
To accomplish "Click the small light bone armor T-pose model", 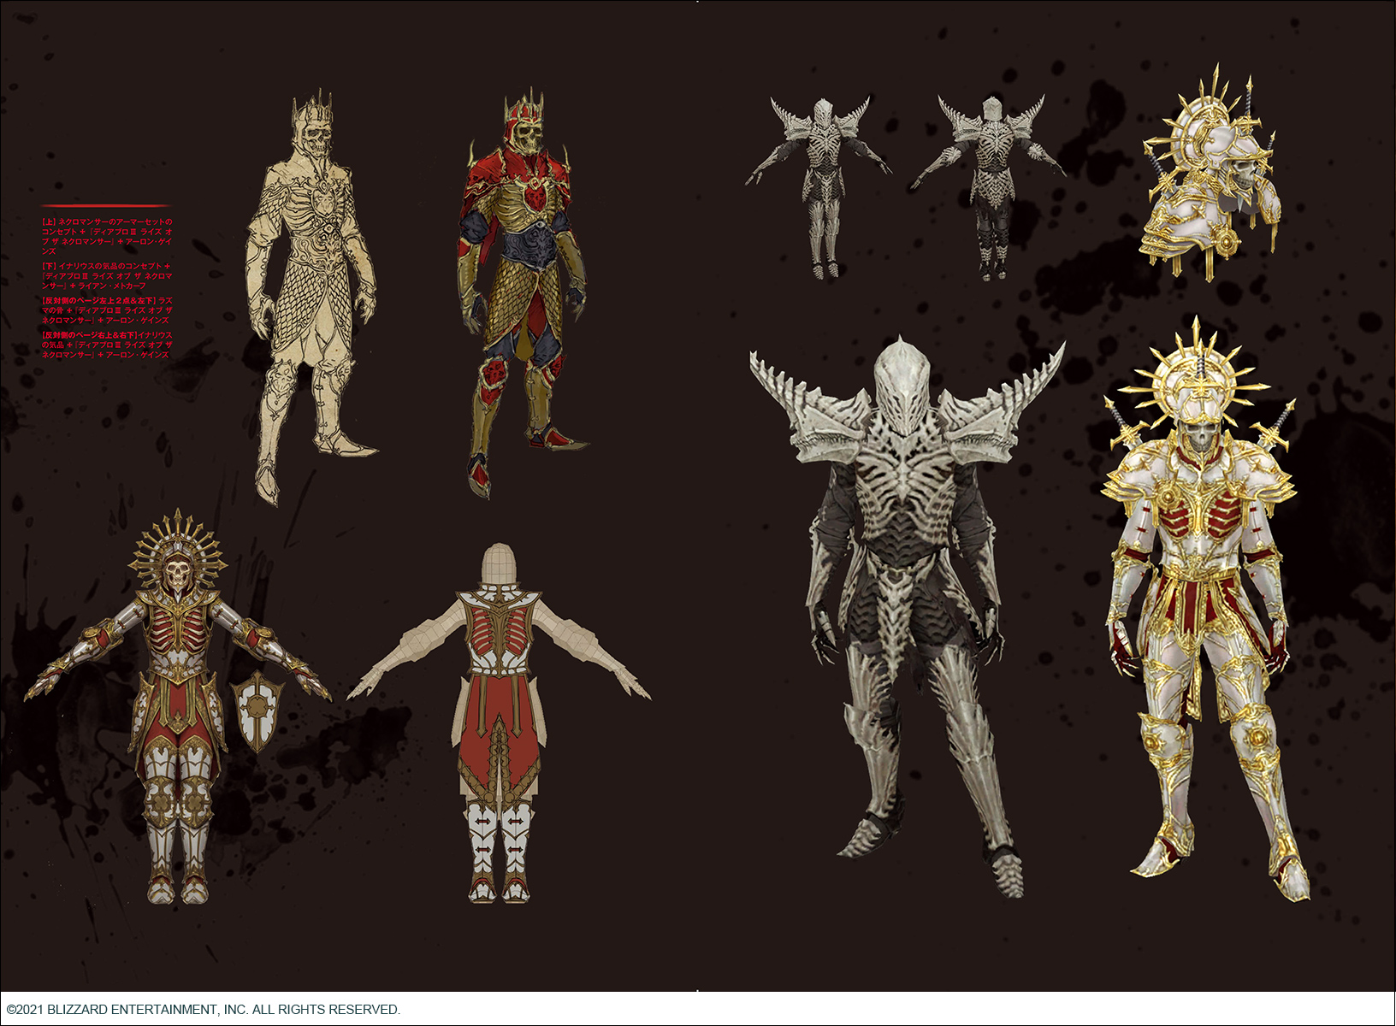I will tap(819, 188).
